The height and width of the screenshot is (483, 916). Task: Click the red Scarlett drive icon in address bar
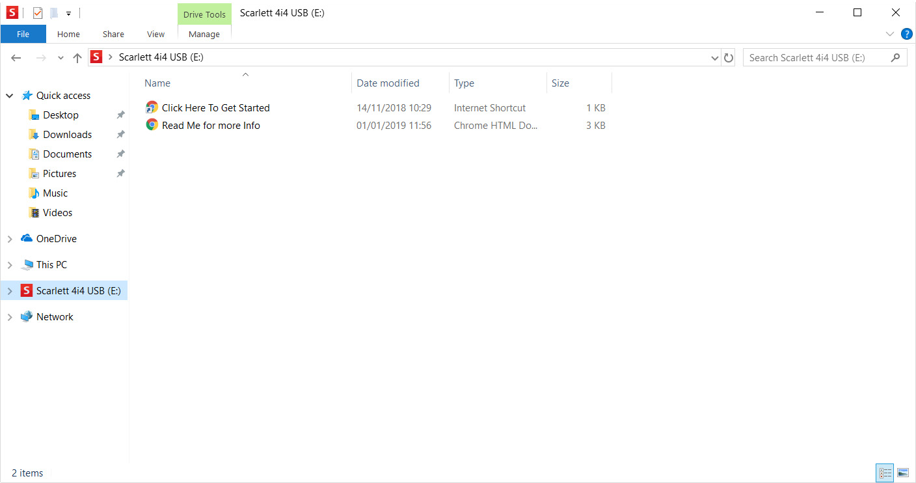point(96,57)
